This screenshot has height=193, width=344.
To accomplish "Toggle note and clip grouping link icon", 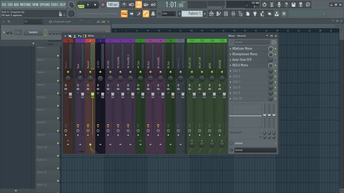I will pos(146,14).
